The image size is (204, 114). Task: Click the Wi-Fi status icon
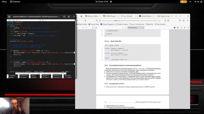point(195,2)
